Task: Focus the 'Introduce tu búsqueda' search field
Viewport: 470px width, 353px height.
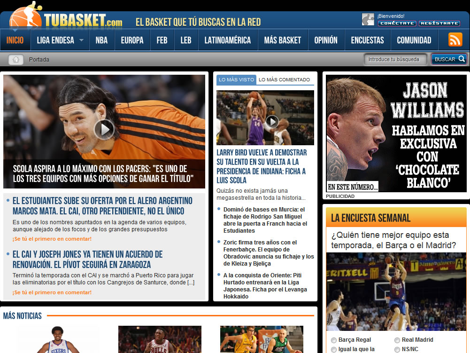Action: [x=395, y=59]
